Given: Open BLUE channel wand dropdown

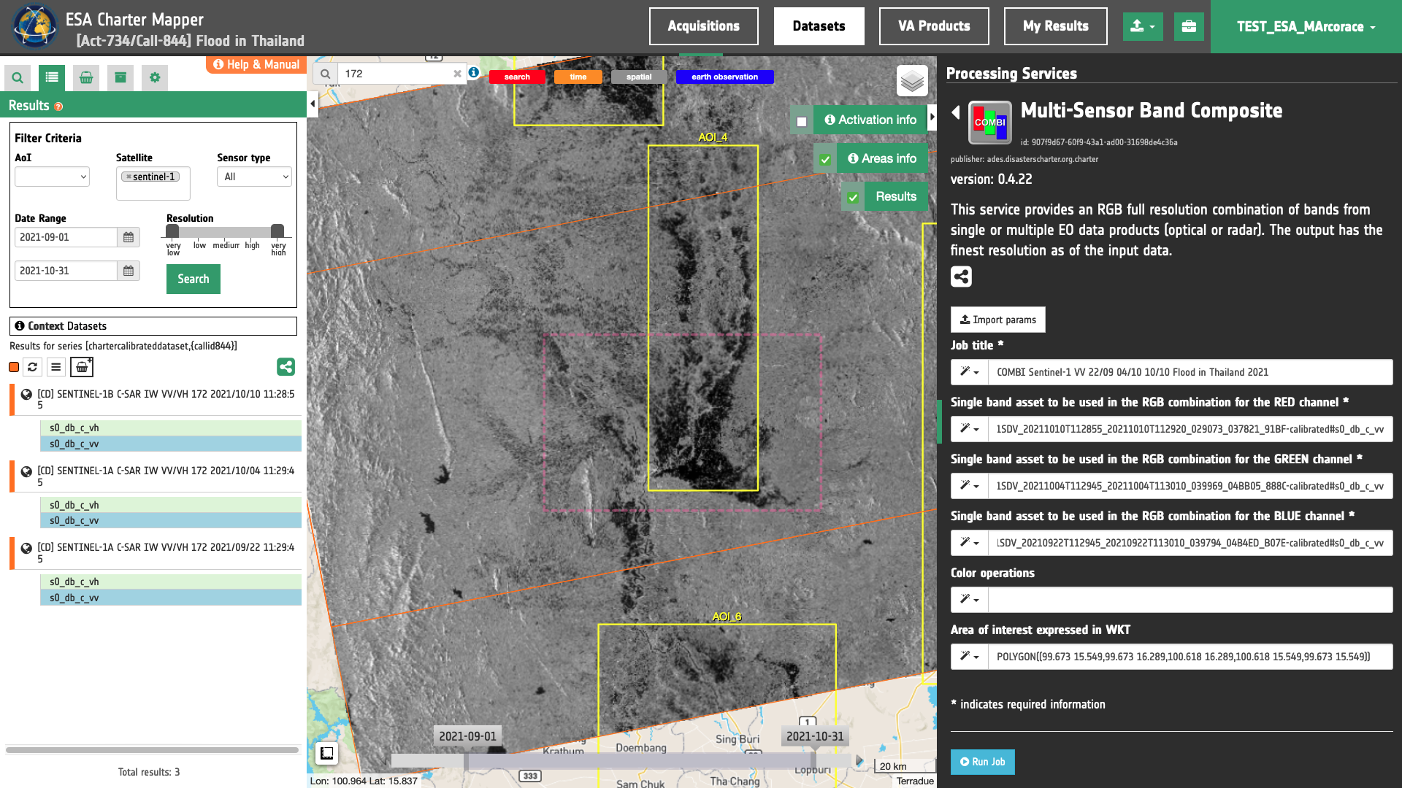Looking at the screenshot, I should click(x=970, y=543).
